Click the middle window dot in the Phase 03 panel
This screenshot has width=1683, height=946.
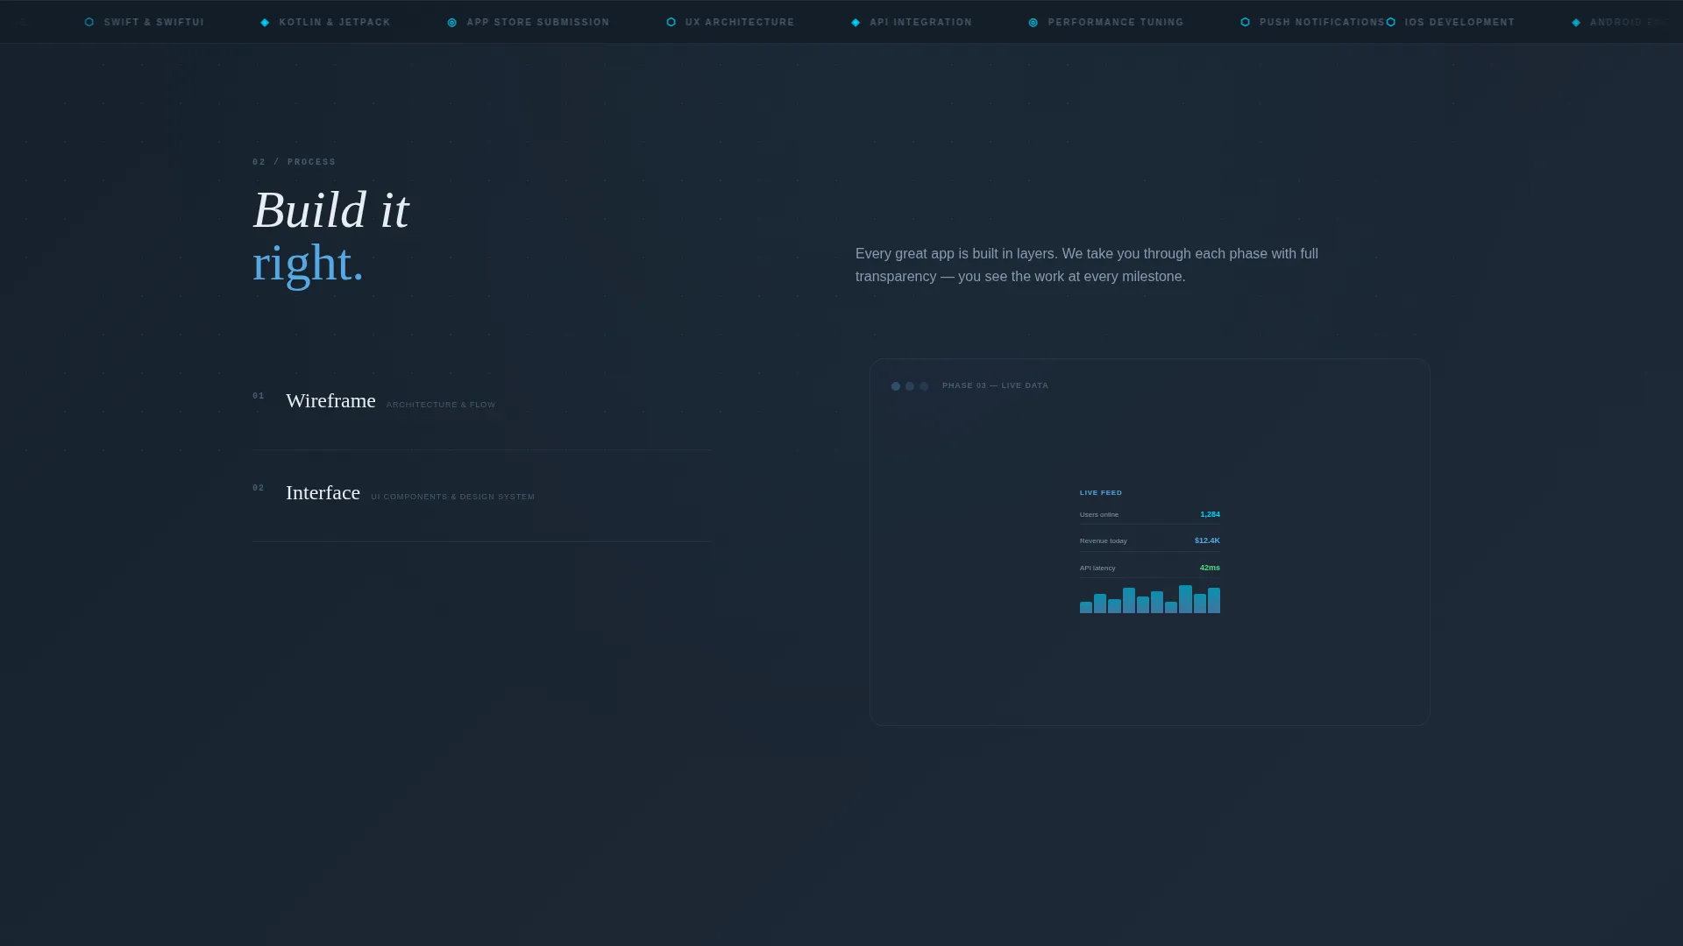(910, 386)
